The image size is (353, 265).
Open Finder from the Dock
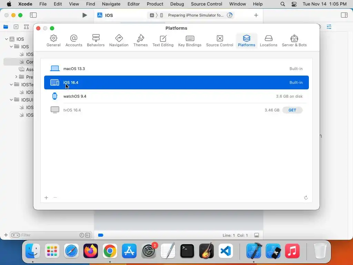click(33, 251)
